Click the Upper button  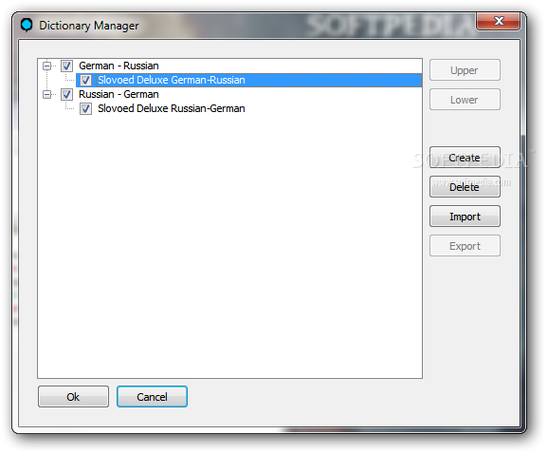(x=465, y=70)
